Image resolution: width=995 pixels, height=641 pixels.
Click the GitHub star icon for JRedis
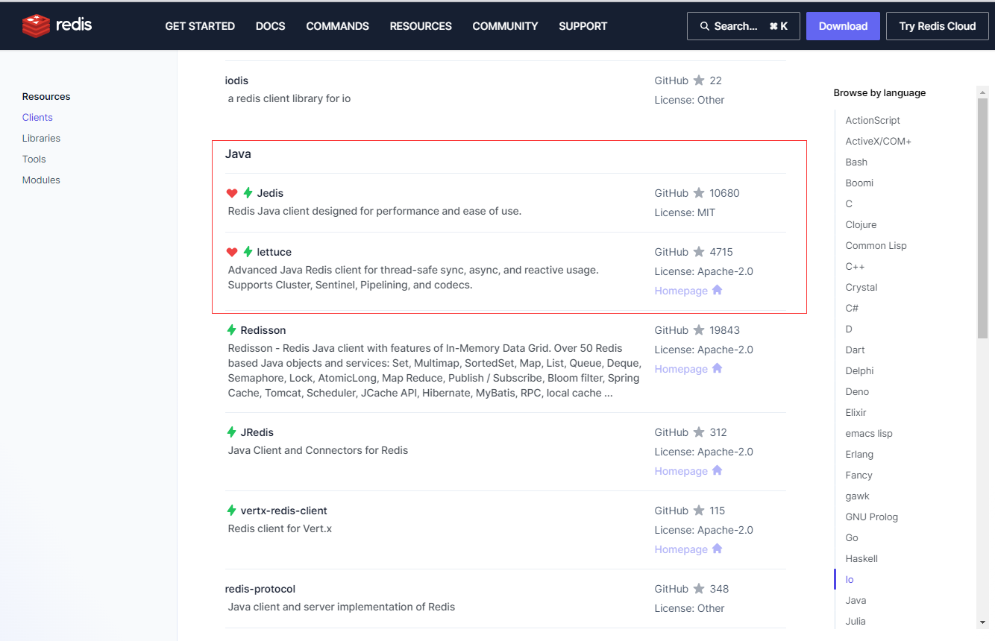699,432
